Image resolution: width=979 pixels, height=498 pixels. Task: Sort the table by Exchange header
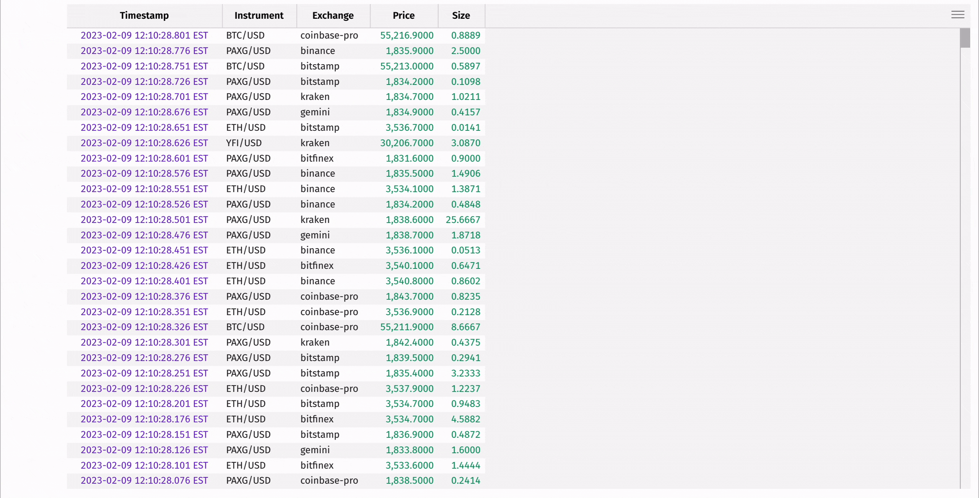[x=333, y=16]
